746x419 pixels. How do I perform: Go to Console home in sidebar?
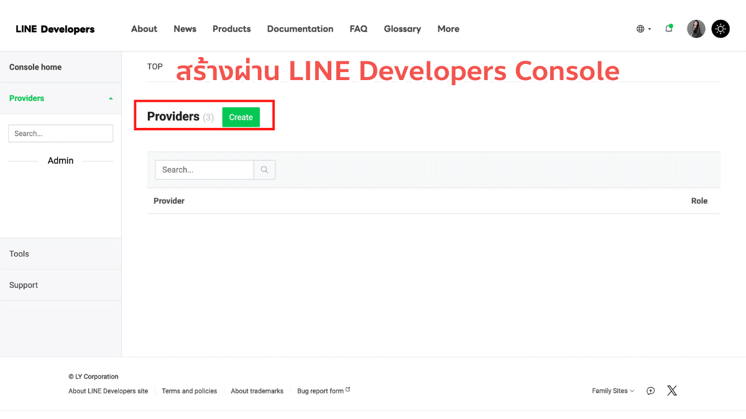(x=35, y=67)
